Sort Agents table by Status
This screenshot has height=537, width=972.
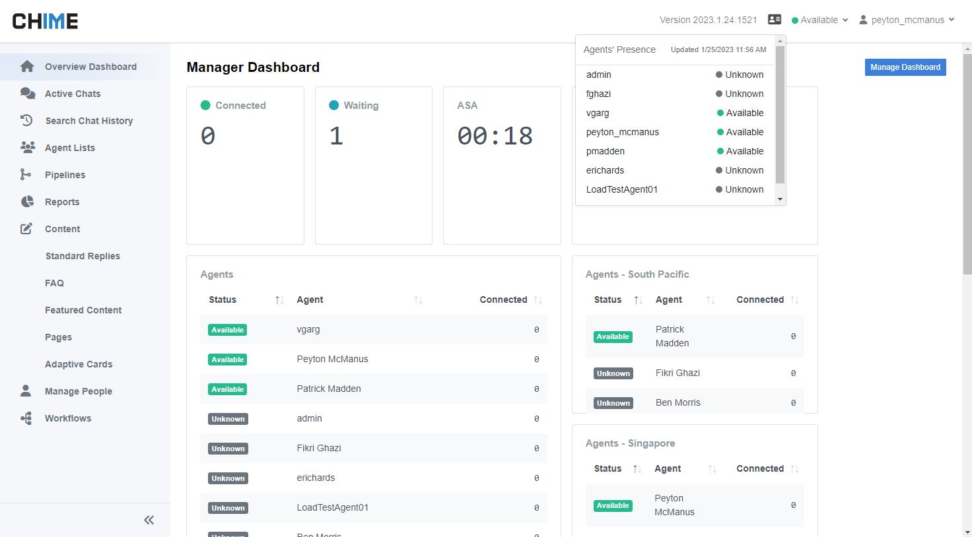click(x=279, y=300)
